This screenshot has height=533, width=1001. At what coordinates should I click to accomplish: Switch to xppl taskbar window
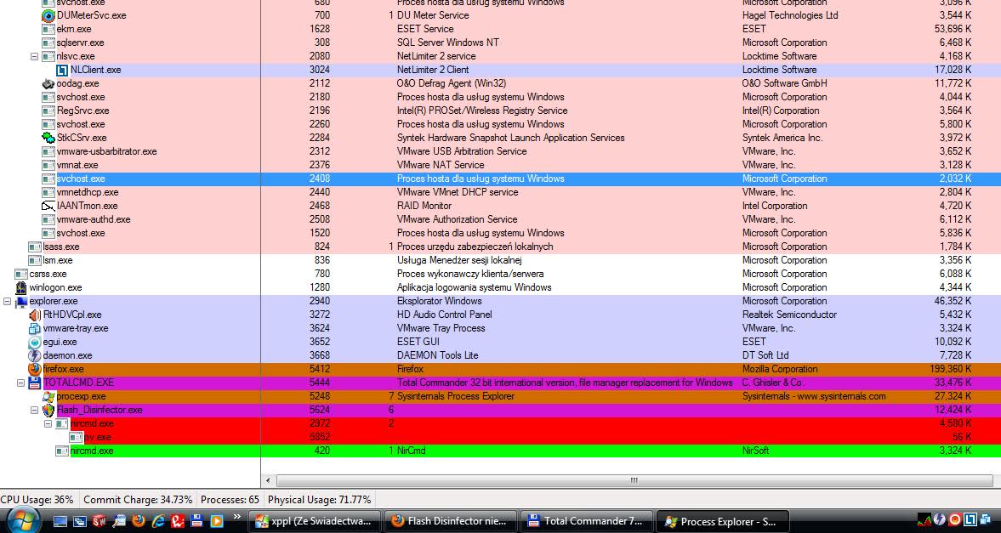(315, 521)
